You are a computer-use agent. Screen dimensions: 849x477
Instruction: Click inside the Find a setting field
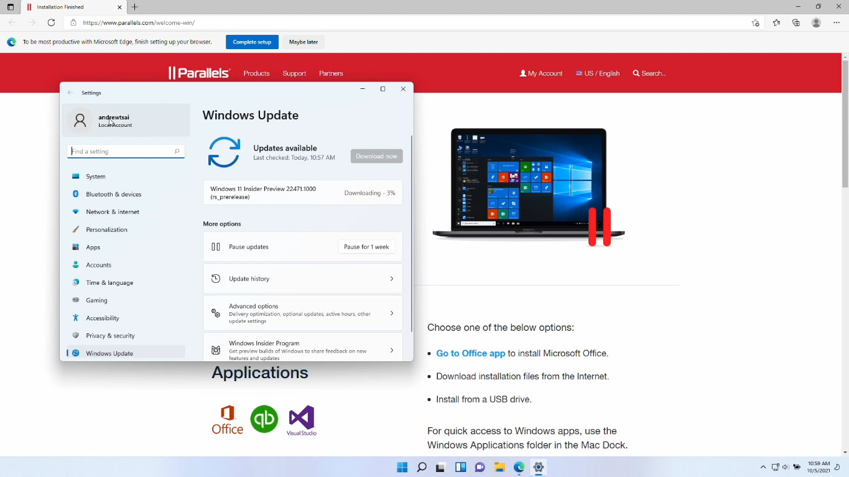click(x=126, y=151)
